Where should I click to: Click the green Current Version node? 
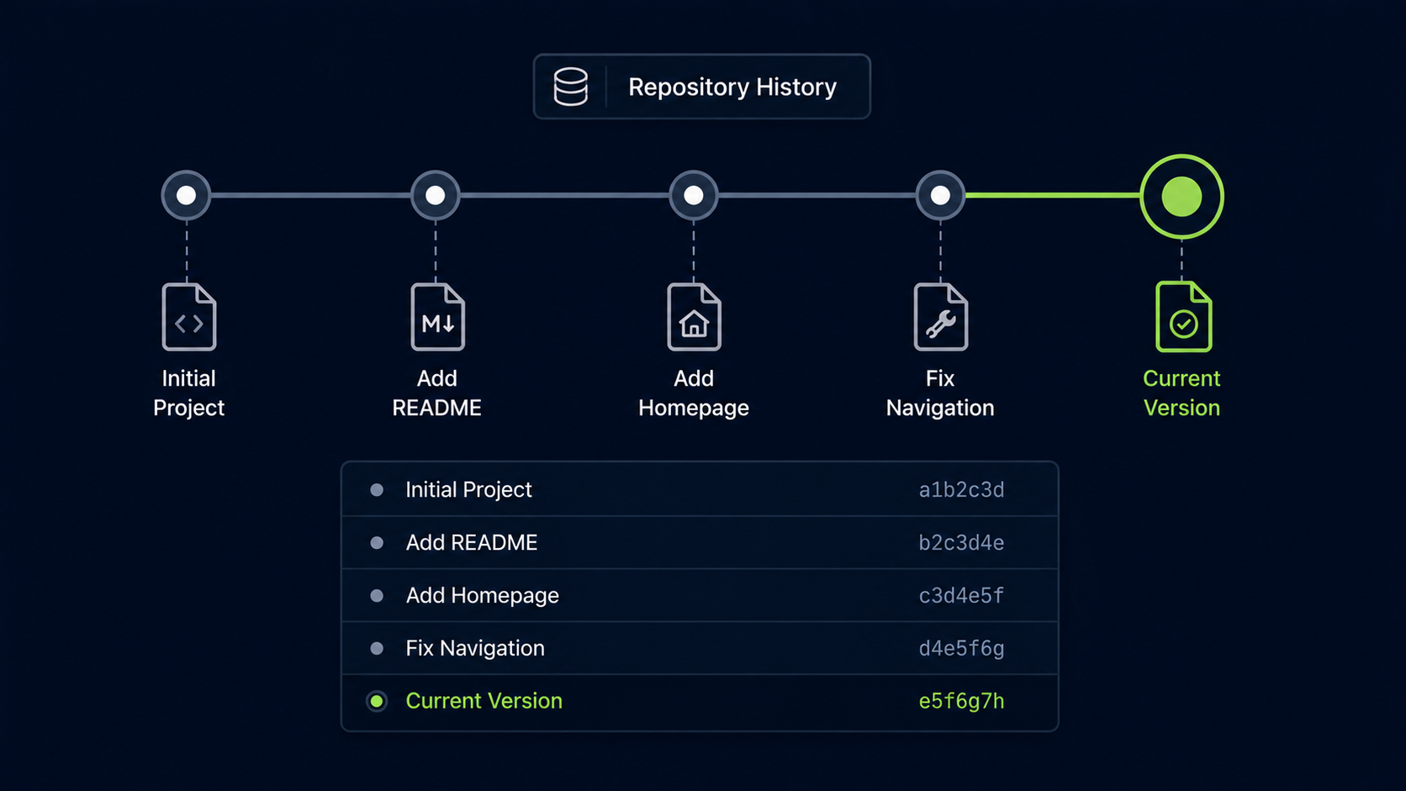(1181, 197)
